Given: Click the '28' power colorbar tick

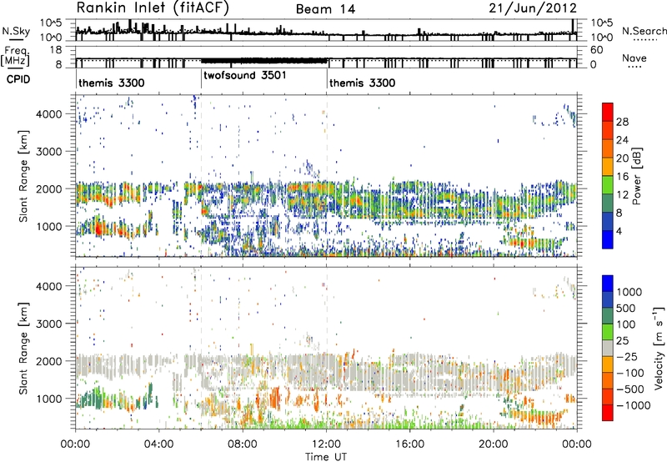Looking at the screenshot, I should 622,122.
